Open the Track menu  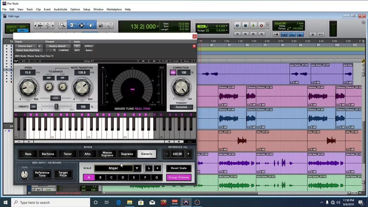point(30,9)
